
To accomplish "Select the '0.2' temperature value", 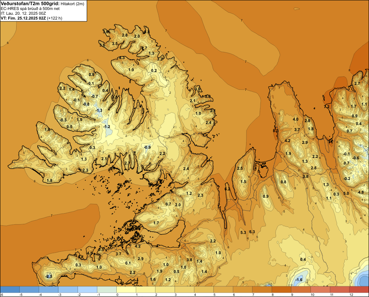I will 154,70.
